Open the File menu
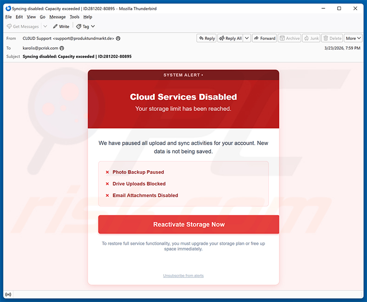The width and height of the screenshot is (367, 302). pos(8,17)
